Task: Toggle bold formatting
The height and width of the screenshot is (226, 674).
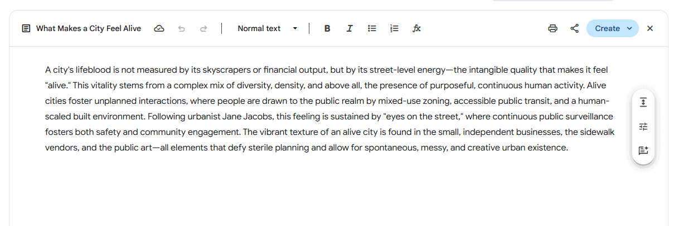Action: (x=327, y=28)
